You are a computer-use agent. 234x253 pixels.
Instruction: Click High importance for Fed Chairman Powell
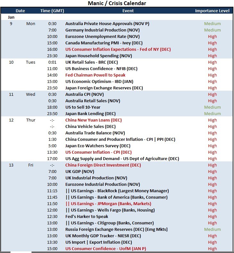coord(212,75)
